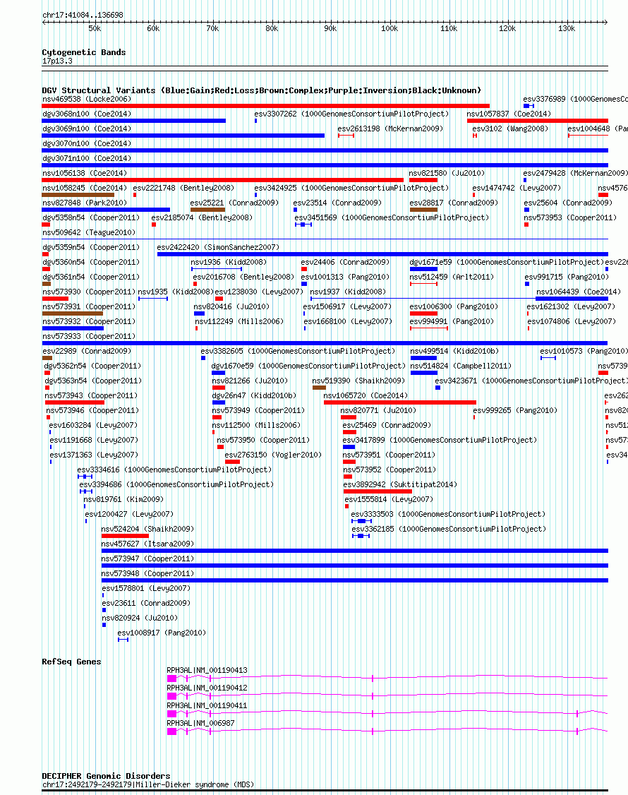Click the Cytogenetic Bands track title
The image size is (628, 795).
coord(84,52)
